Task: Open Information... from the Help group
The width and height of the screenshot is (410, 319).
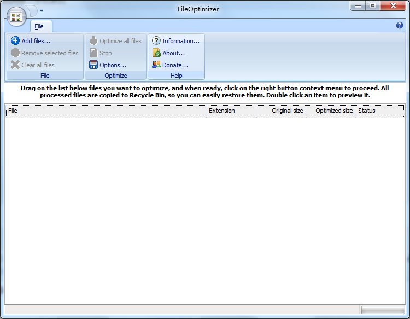Action: [181, 41]
